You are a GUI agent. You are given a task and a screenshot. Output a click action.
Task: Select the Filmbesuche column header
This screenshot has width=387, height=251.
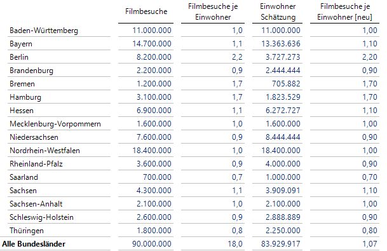(x=146, y=11)
